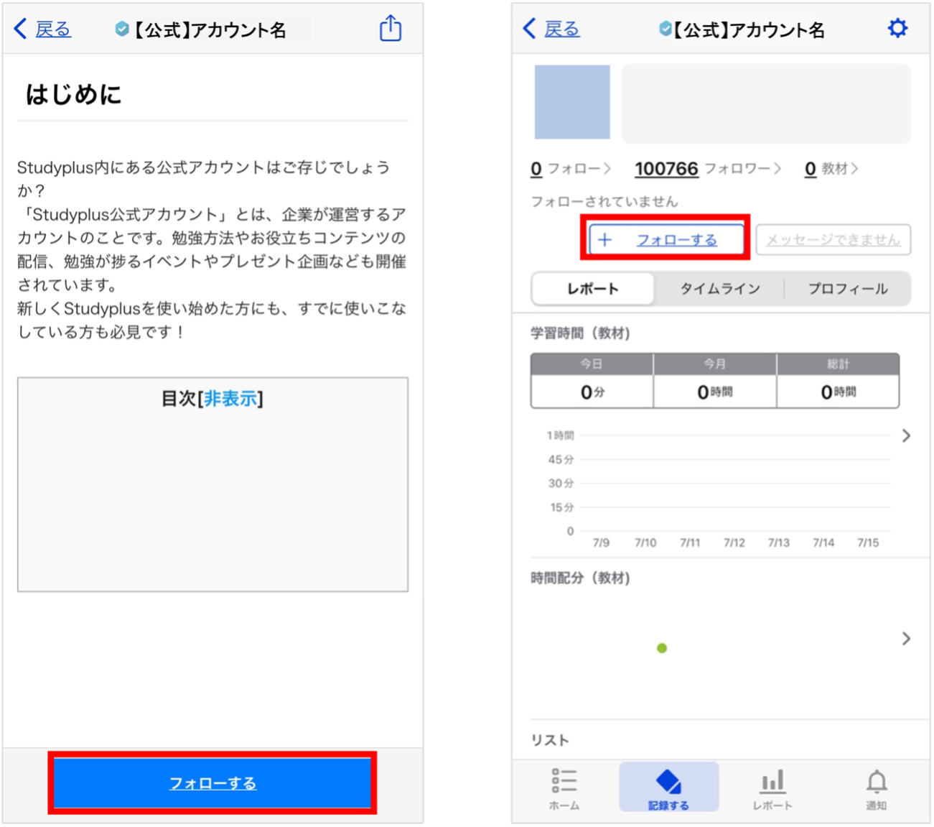Hide the table of contents via 非表示

(230, 399)
